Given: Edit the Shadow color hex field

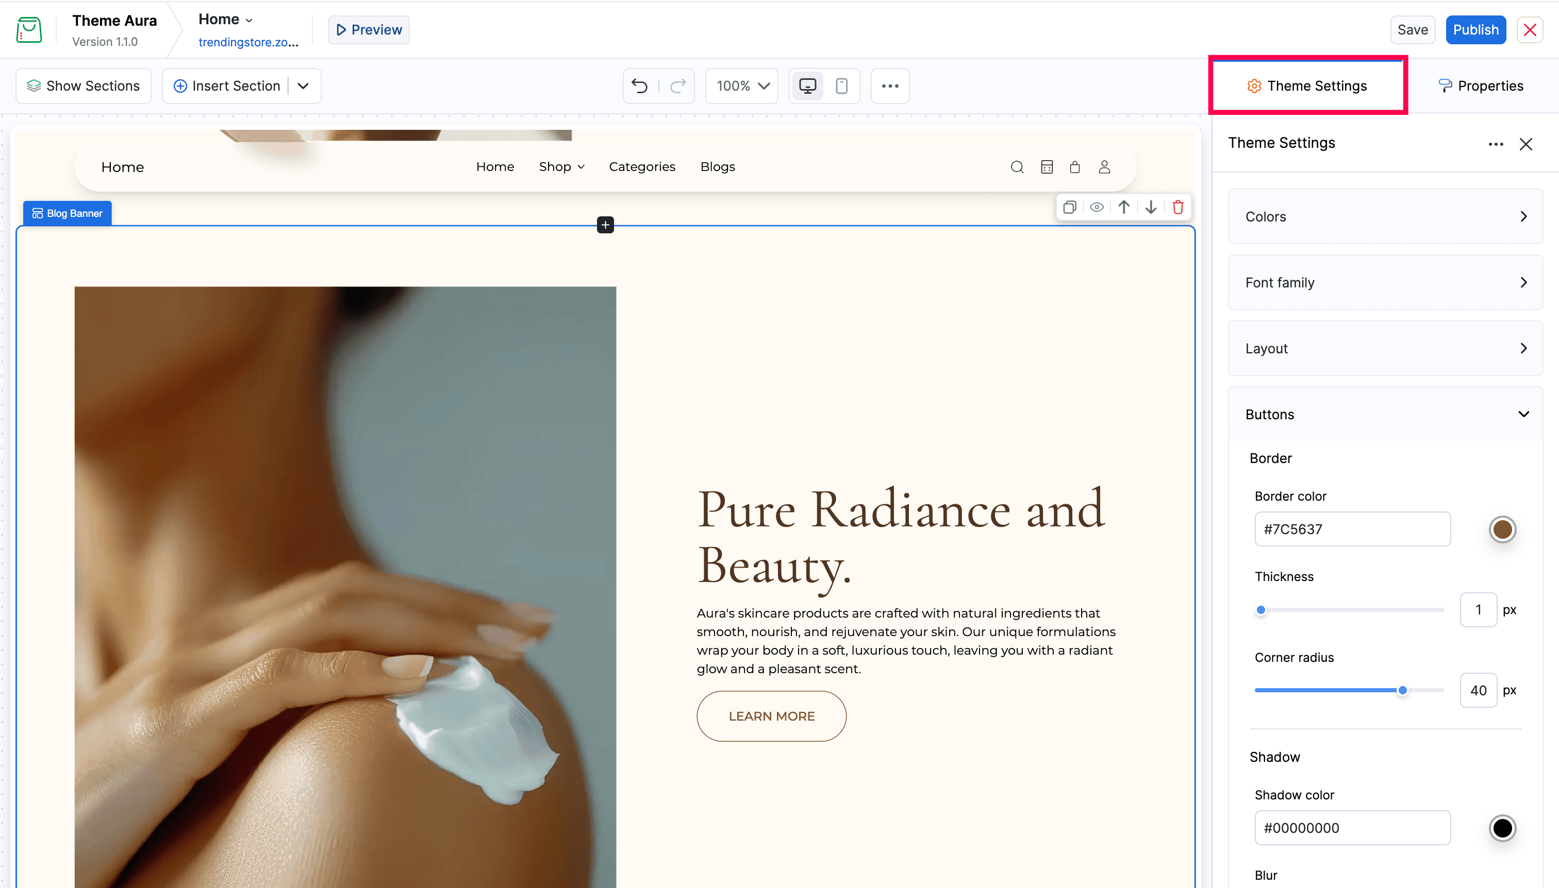Looking at the screenshot, I should [1352, 828].
